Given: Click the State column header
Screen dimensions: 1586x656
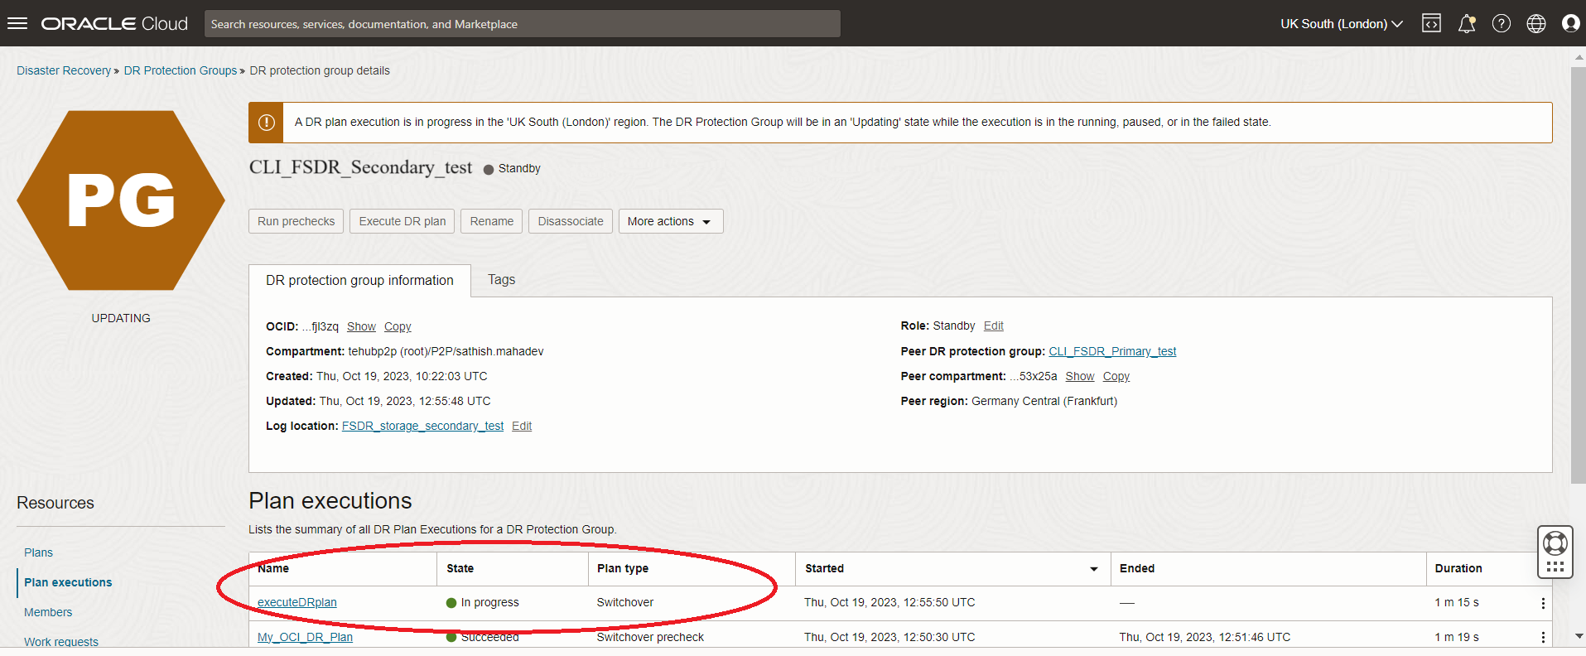Looking at the screenshot, I should point(460,568).
